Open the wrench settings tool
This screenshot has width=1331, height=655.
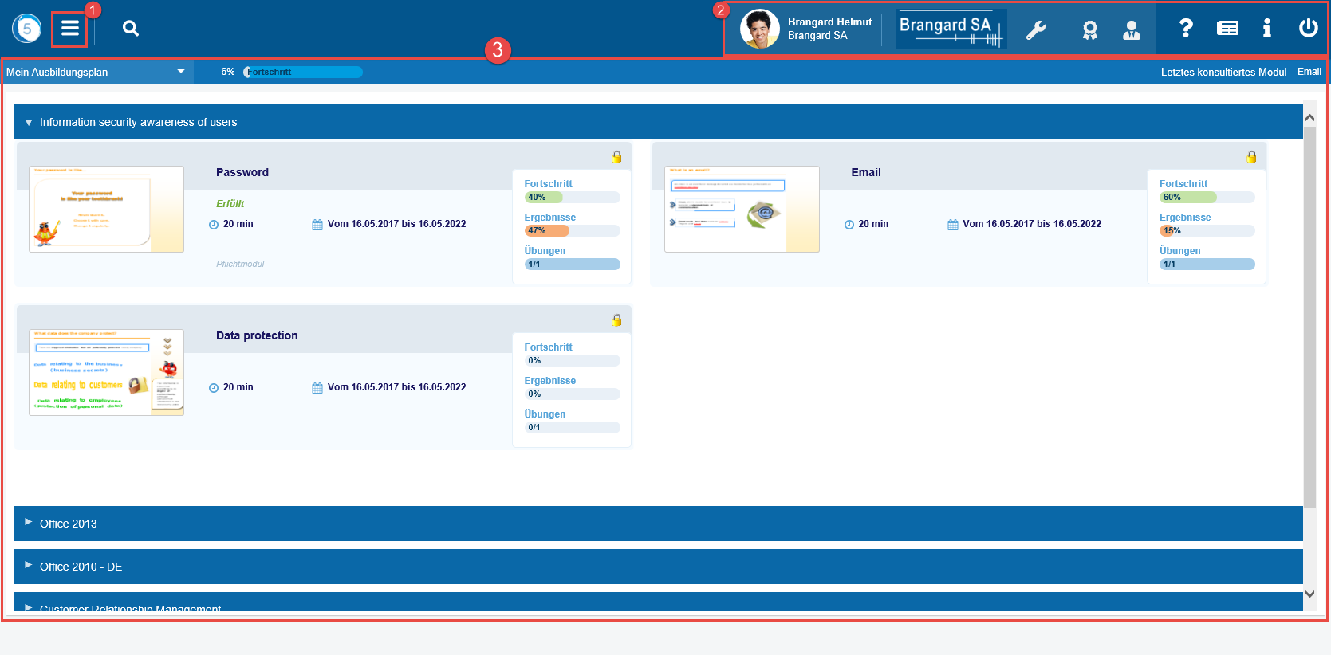pos(1035,30)
